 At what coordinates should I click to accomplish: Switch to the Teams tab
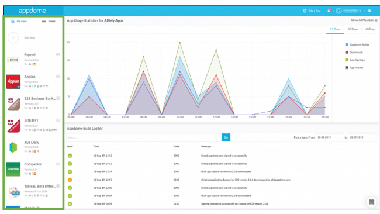point(49,21)
